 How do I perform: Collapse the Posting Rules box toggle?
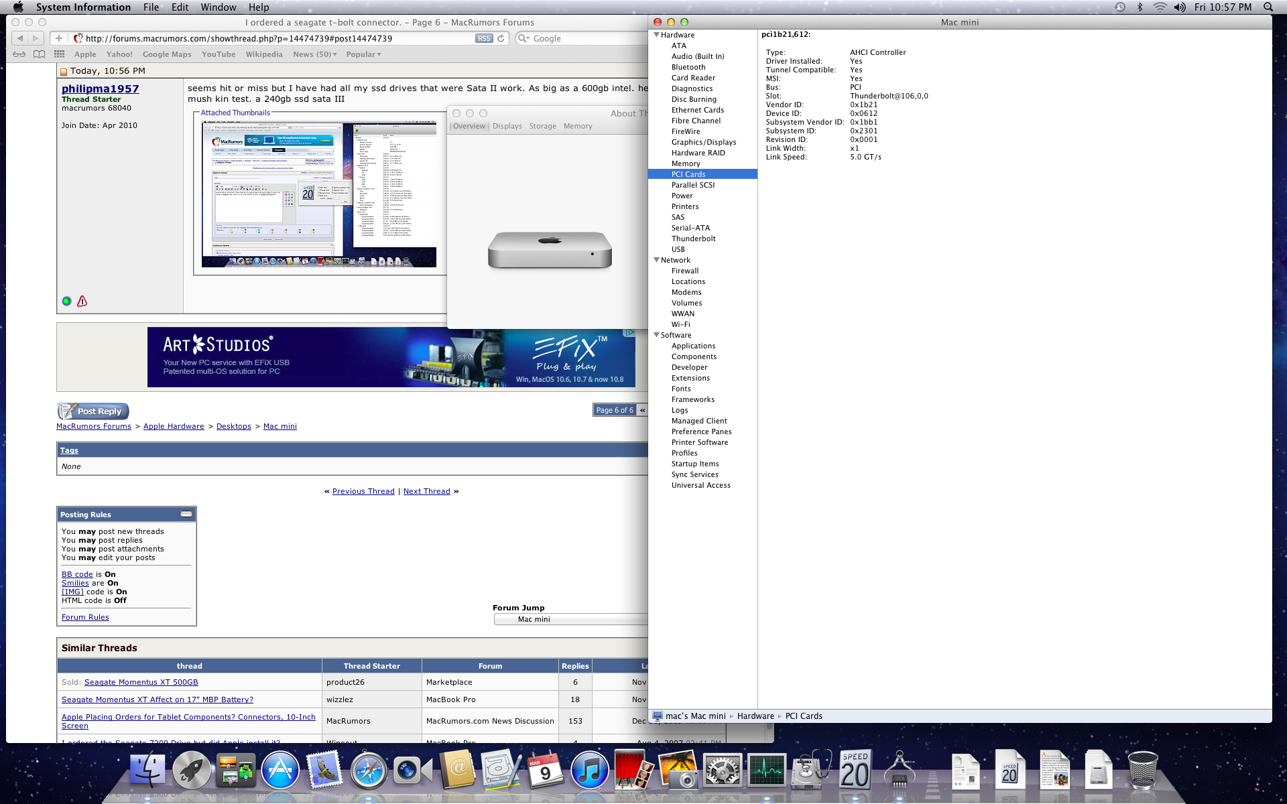pos(186,514)
